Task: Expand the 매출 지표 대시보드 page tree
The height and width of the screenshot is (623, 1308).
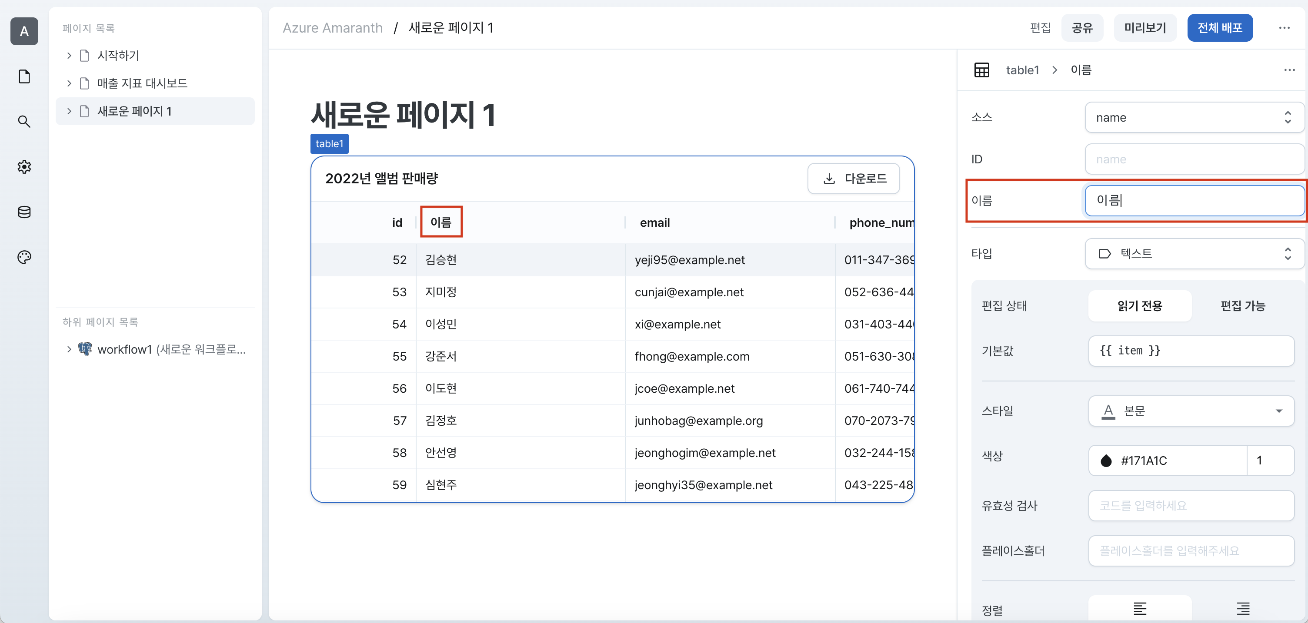Action: coord(69,83)
